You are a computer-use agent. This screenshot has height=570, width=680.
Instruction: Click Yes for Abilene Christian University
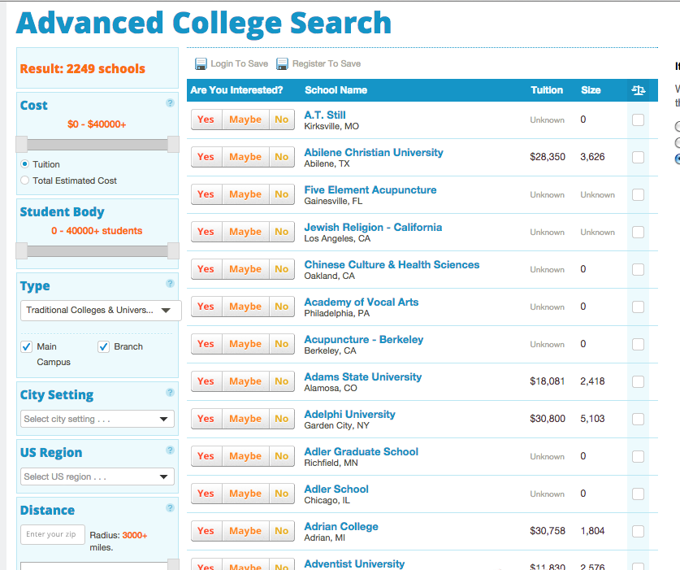pos(206,156)
